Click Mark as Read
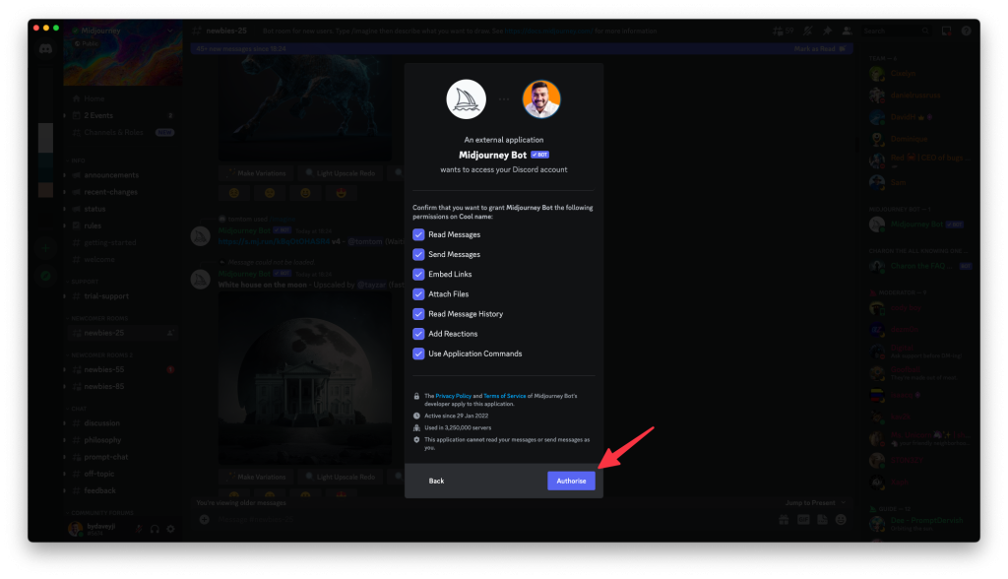Viewport: 1008px width, 579px height. pos(820,49)
